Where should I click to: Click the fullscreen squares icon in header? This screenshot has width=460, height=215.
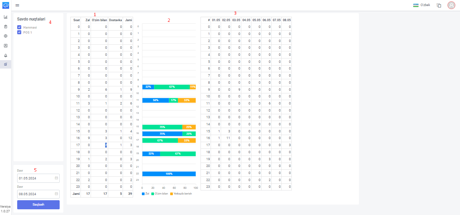point(439,5)
